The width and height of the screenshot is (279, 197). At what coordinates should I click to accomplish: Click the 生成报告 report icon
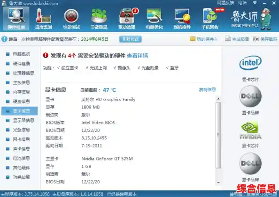tap(228, 39)
